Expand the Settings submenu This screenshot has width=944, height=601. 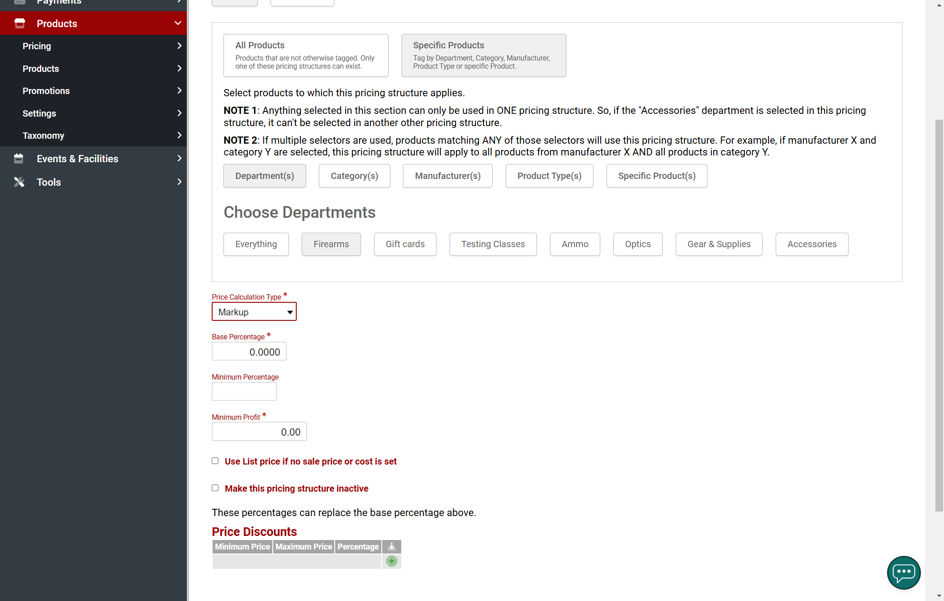(x=179, y=113)
